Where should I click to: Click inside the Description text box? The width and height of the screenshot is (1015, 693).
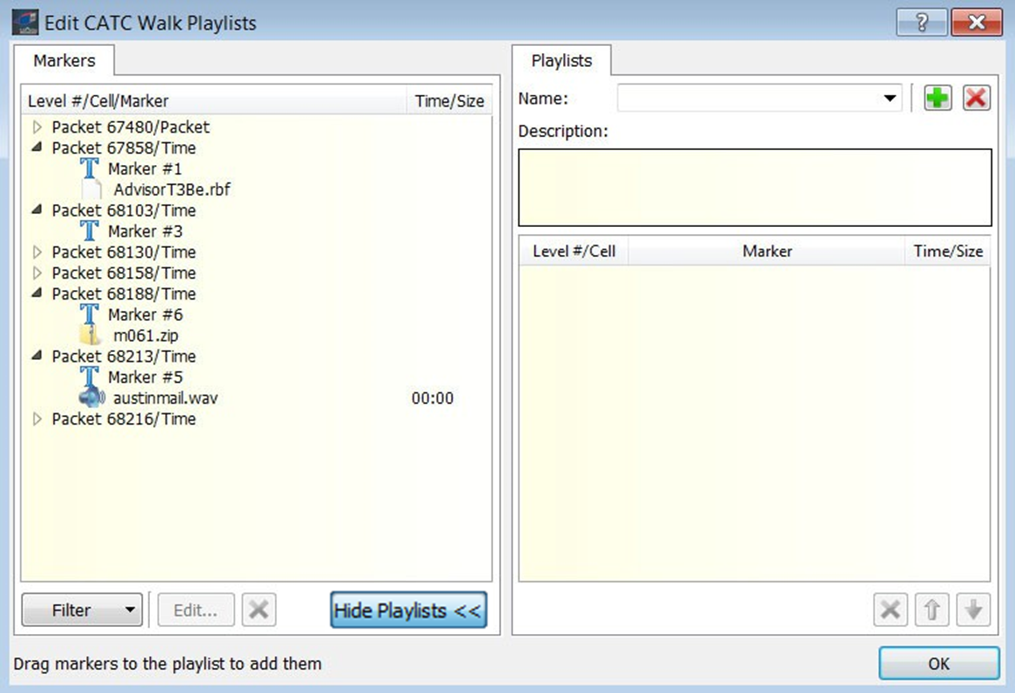(x=755, y=188)
